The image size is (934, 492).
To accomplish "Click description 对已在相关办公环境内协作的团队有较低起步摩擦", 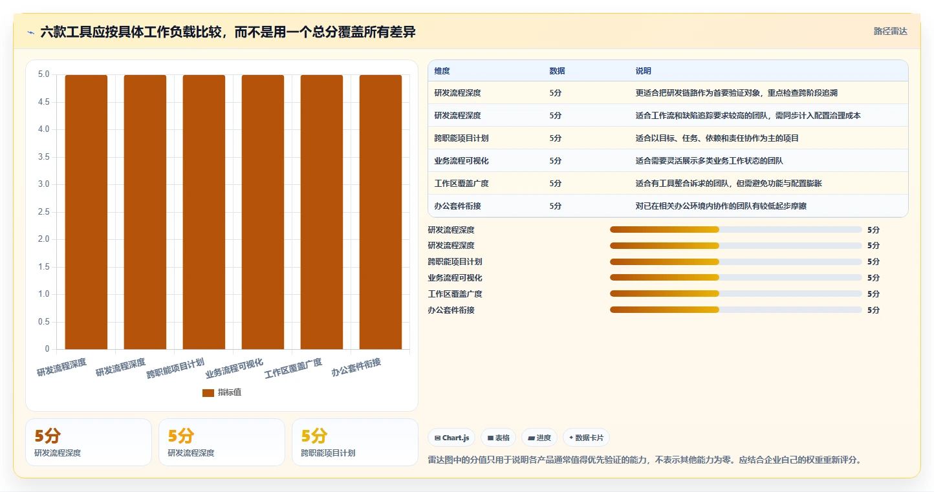I will click(721, 206).
